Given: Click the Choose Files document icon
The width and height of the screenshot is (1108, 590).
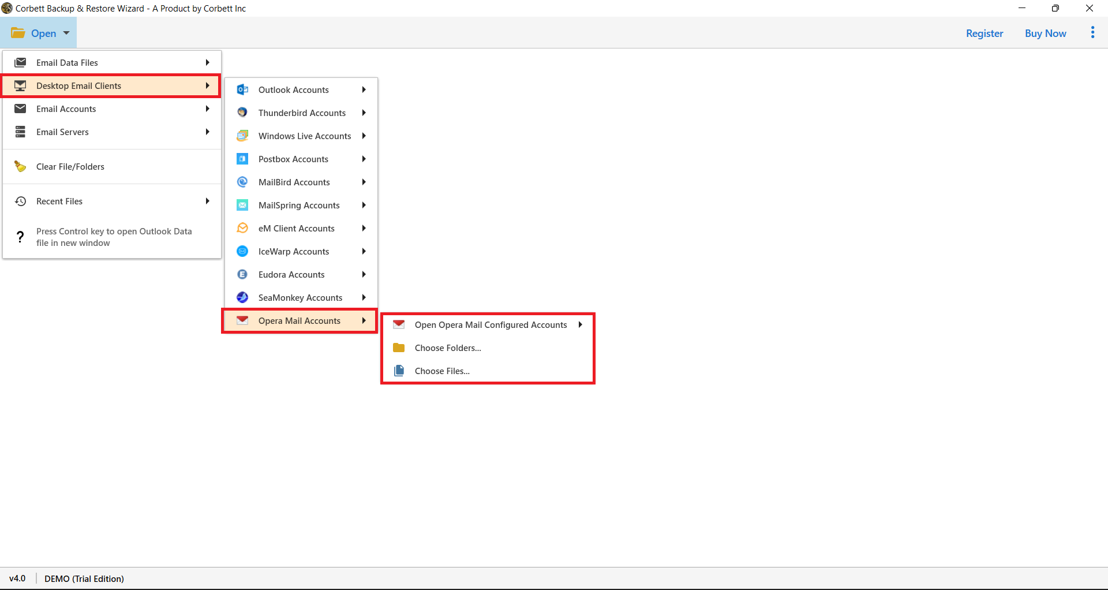Looking at the screenshot, I should [399, 371].
